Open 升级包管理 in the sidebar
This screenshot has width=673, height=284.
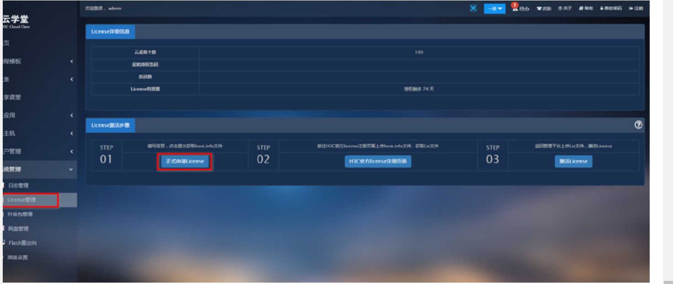pos(20,214)
